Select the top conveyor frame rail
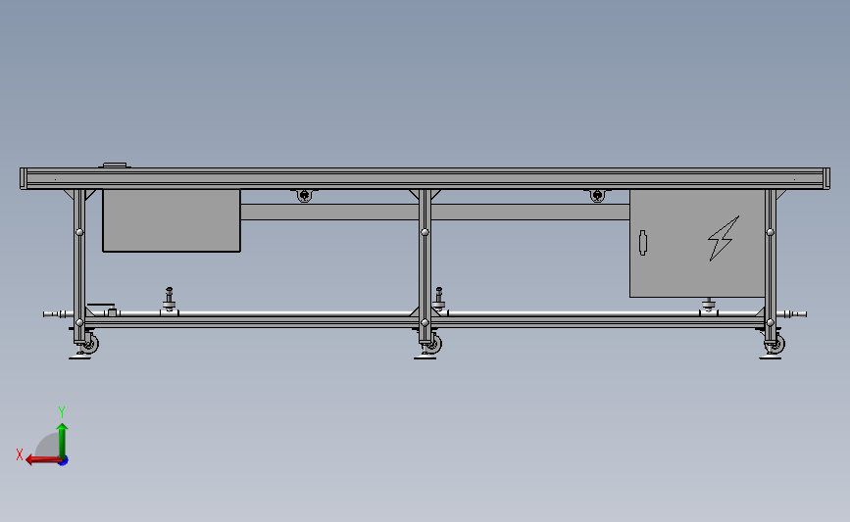Image resolution: width=850 pixels, height=522 pixels. (425, 178)
